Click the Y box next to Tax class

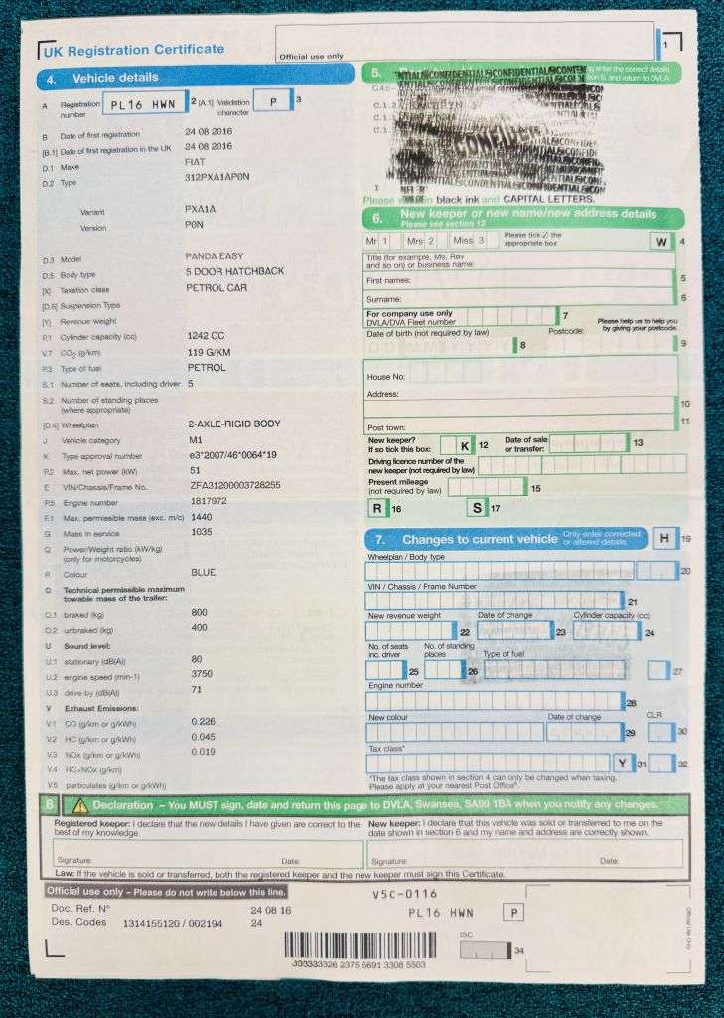click(x=622, y=763)
